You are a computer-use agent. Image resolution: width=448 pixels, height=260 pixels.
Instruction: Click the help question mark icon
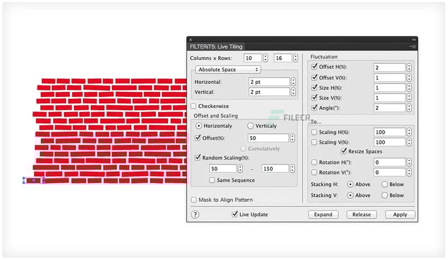(195, 214)
